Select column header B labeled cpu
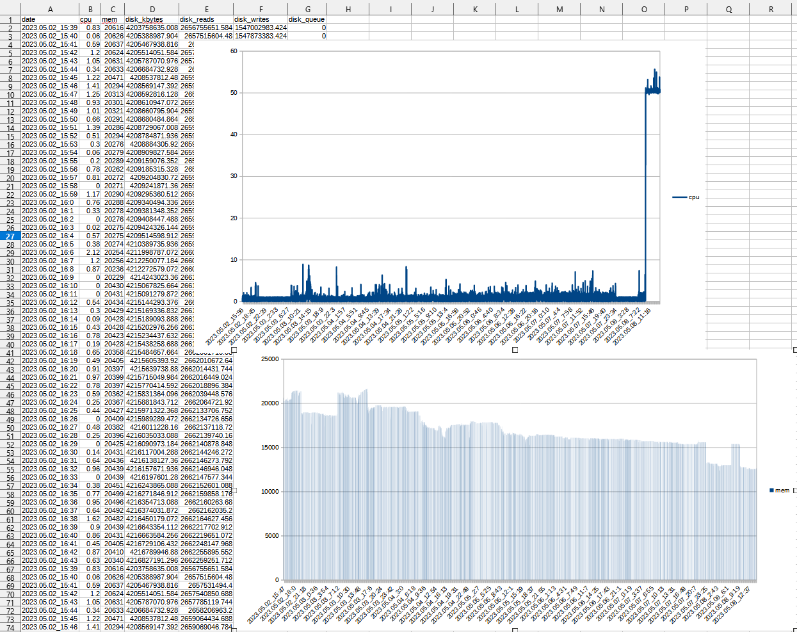The image size is (797, 632). [x=90, y=9]
